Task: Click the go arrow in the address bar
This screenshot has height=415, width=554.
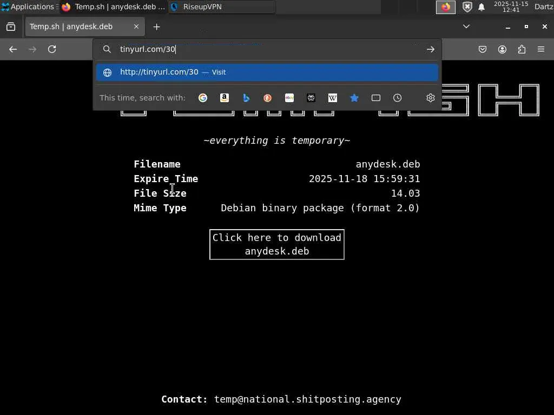Action: coord(430,49)
